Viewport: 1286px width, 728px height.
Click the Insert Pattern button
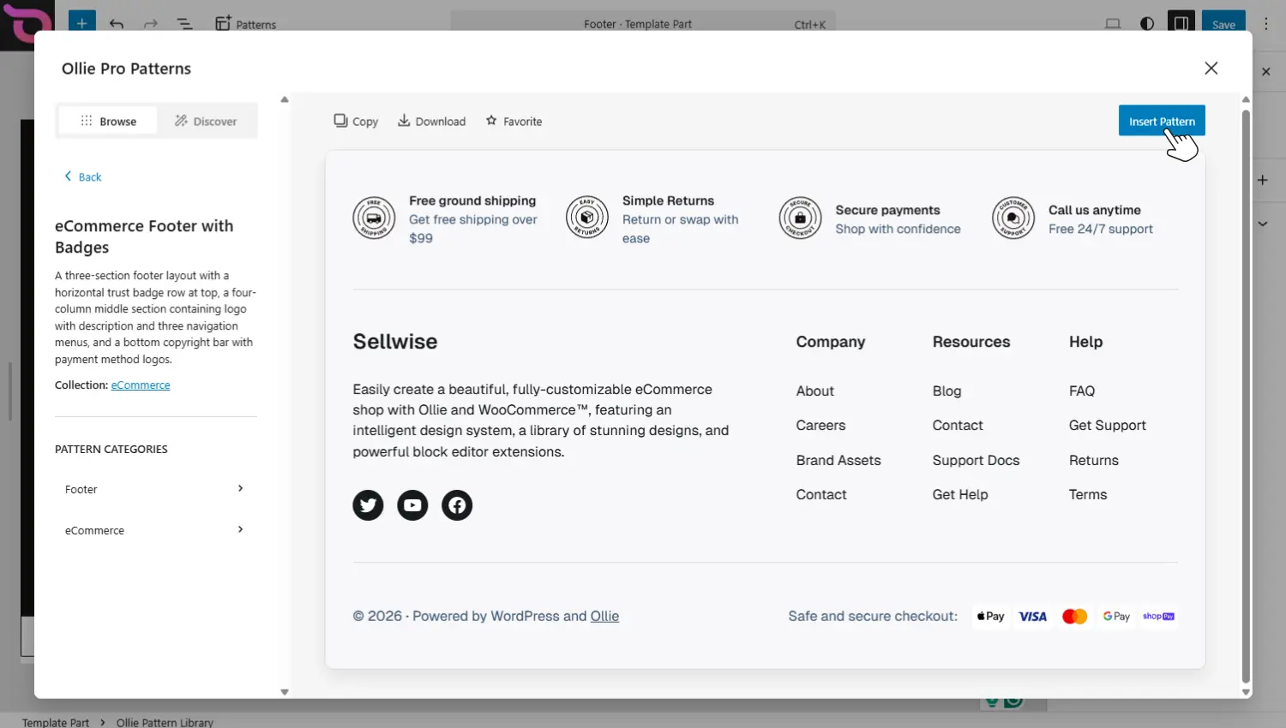pos(1162,121)
